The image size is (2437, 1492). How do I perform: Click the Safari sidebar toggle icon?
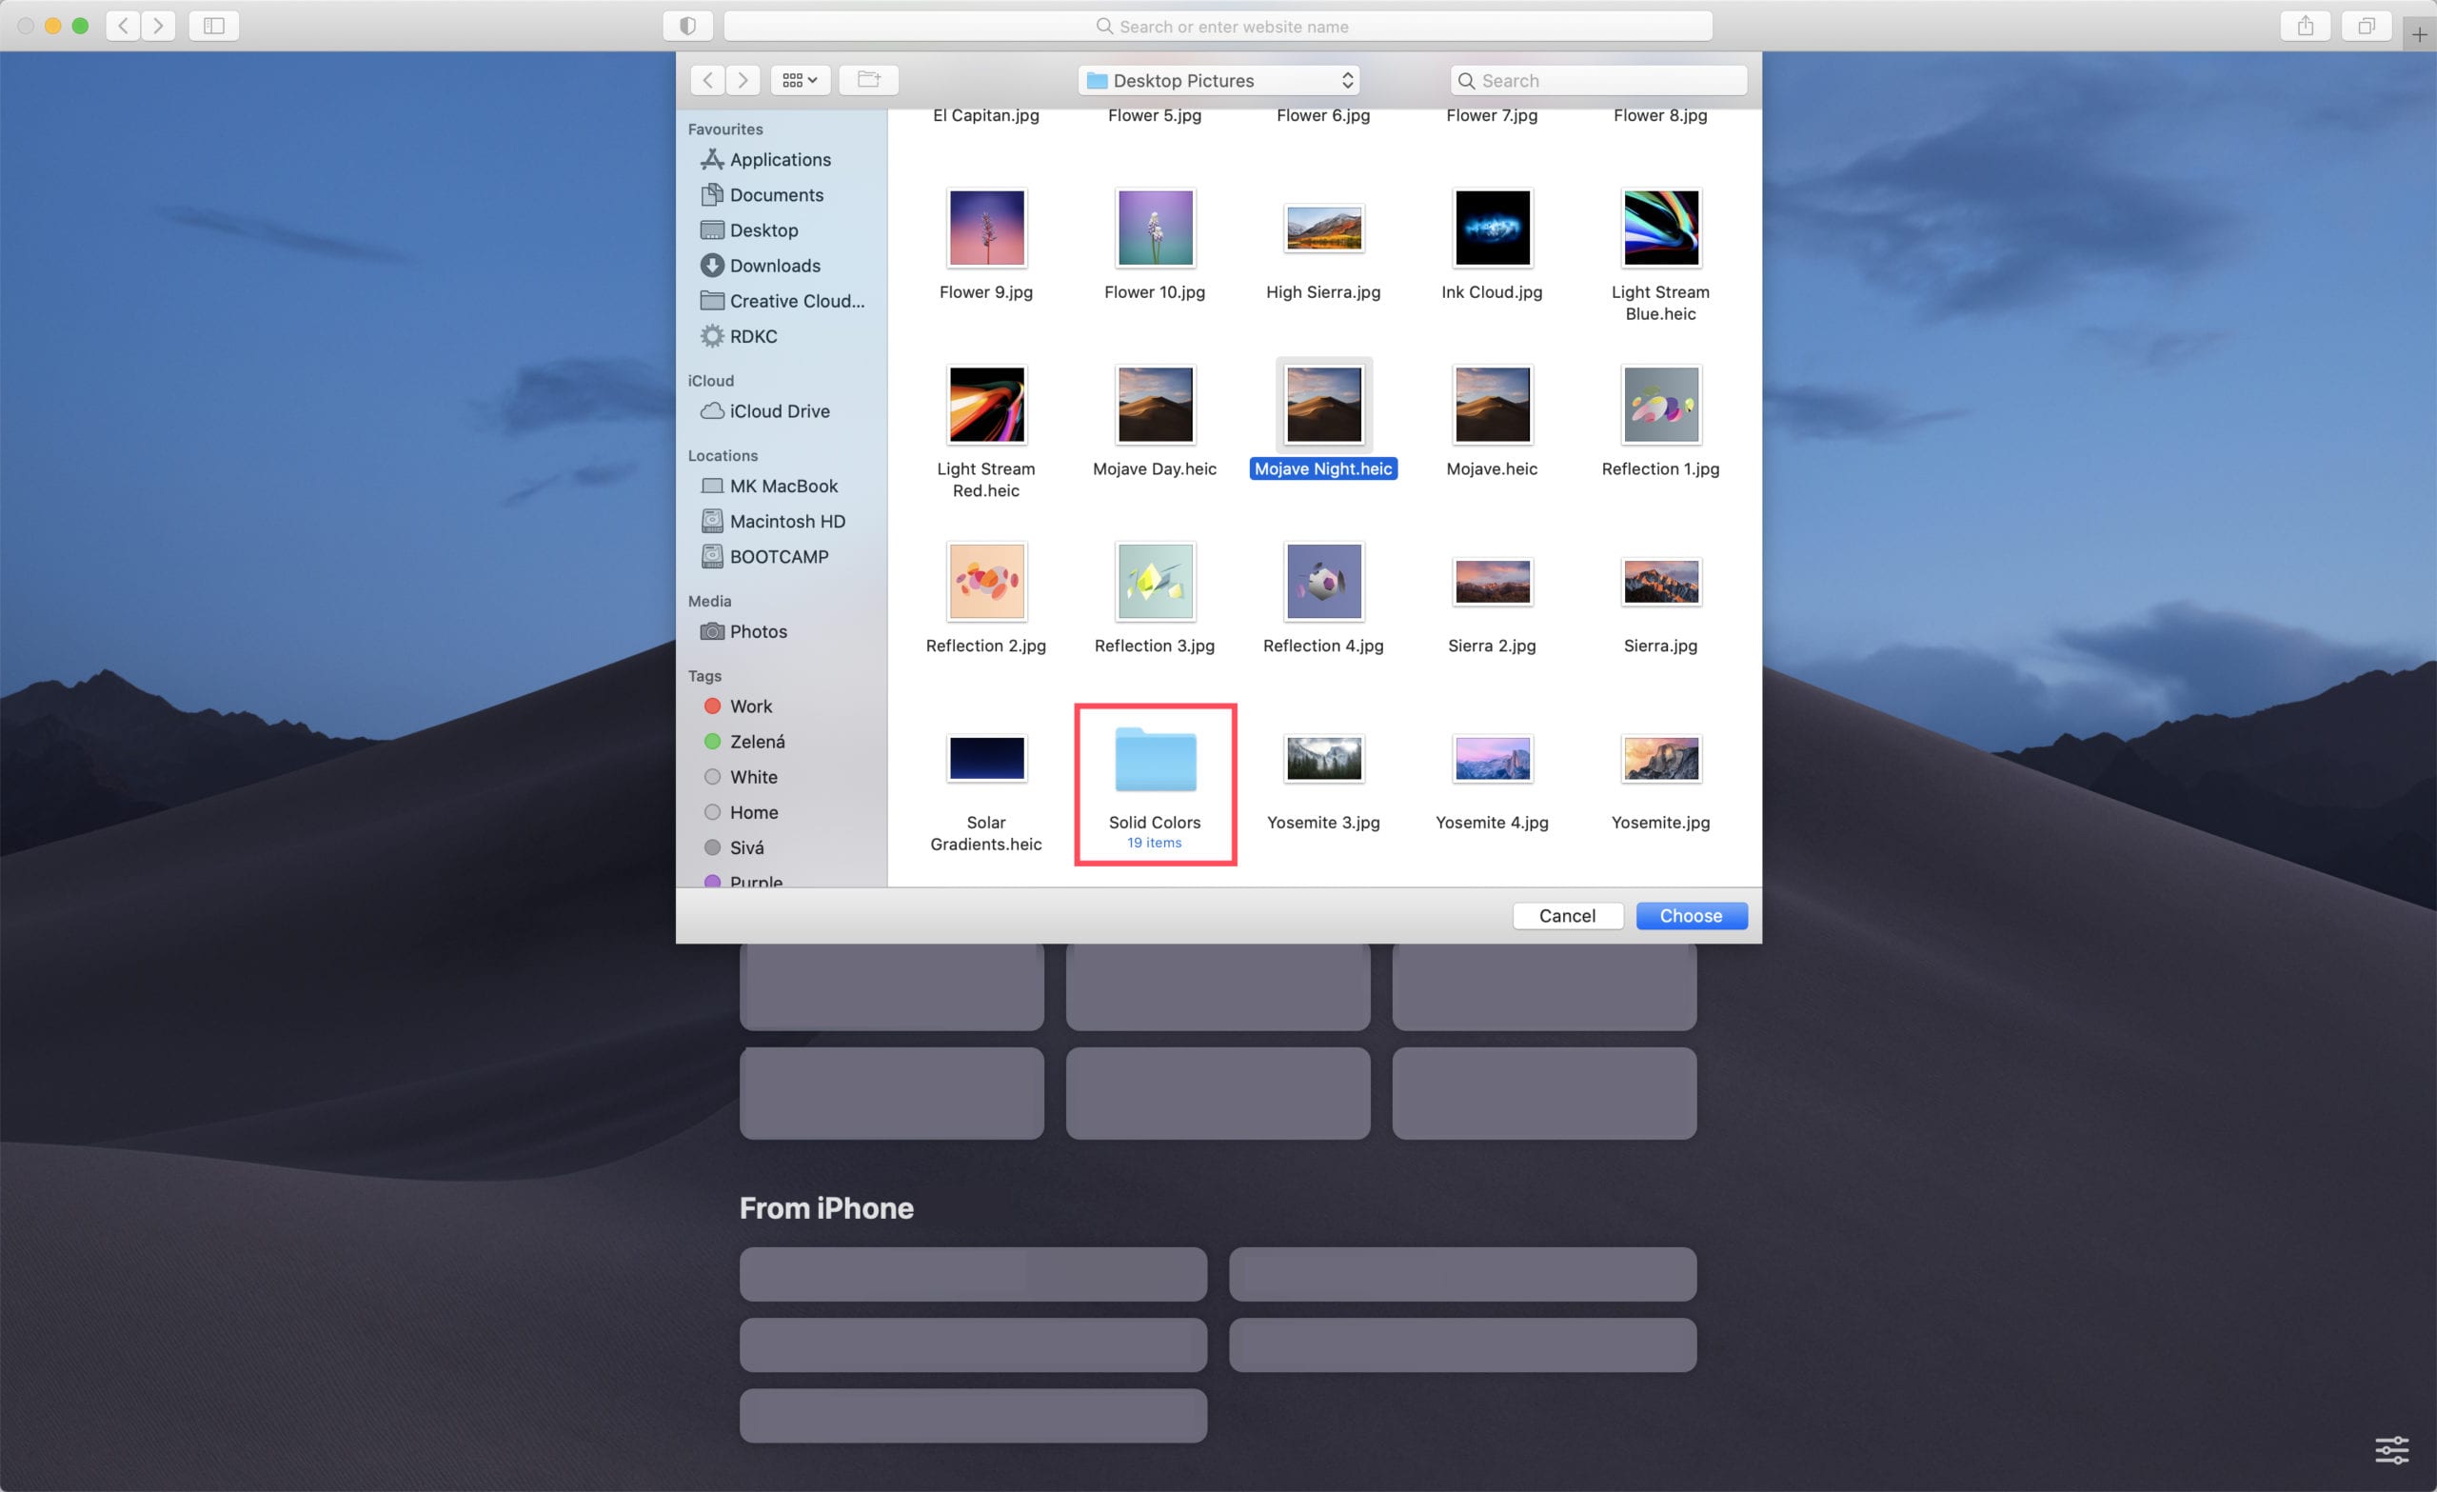[213, 26]
